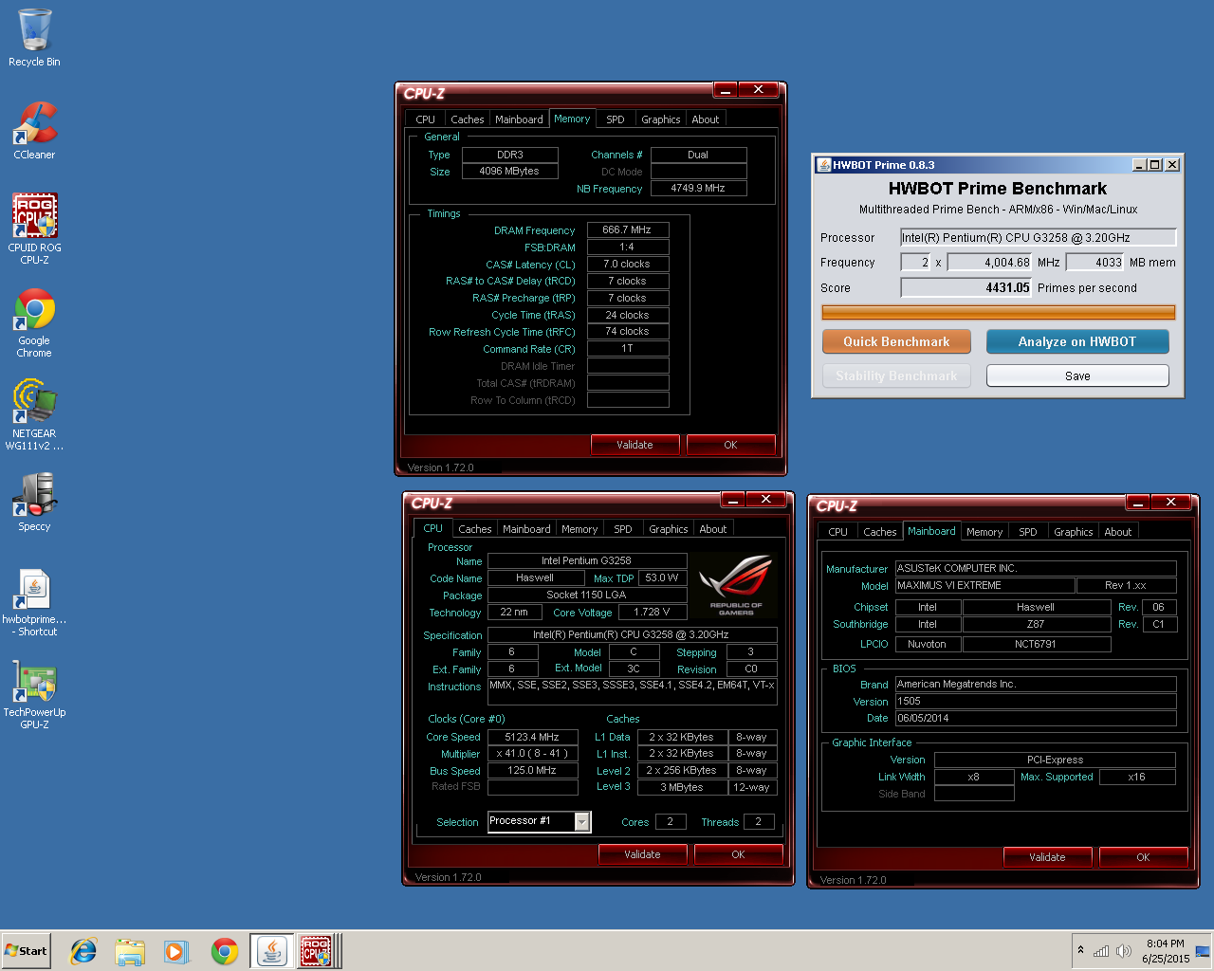The image size is (1214, 971).
Task: Open Caches tab in Memory CPU-Z window
Action: (467, 119)
